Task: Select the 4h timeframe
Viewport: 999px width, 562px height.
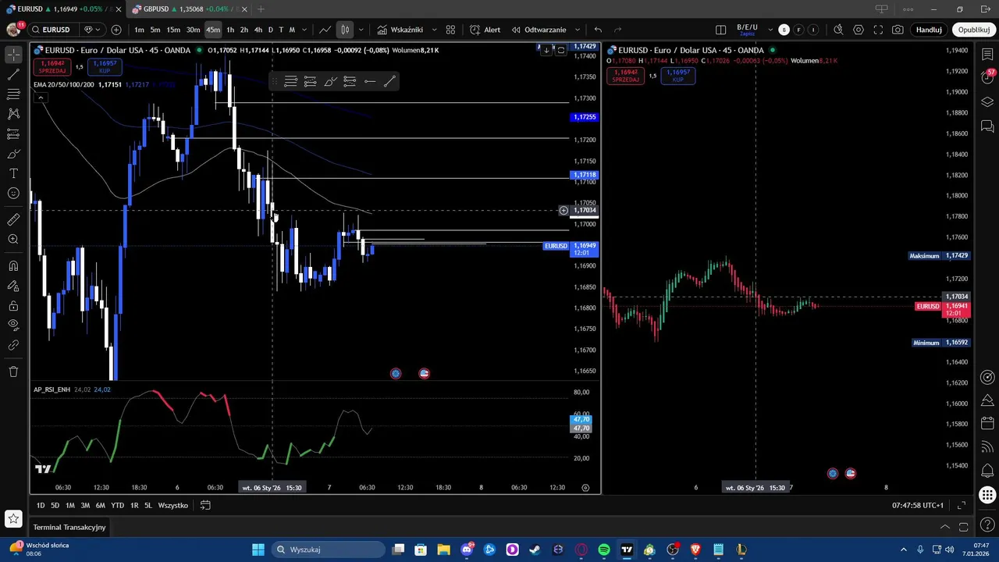Action: (258, 30)
